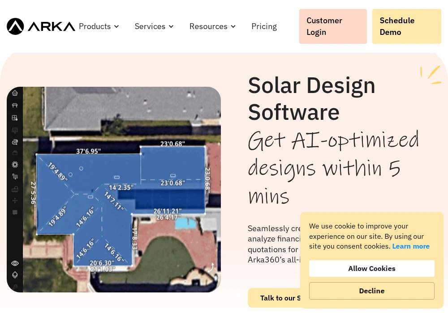Go to Customer Login
This screenshot has height=313, width=448.
tap(333, 26)
